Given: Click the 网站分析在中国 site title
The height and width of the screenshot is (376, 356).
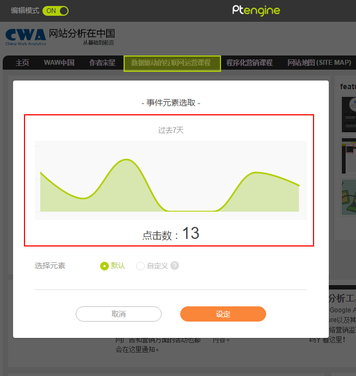Looking at the screenshot, I should [x=82, y=34].
